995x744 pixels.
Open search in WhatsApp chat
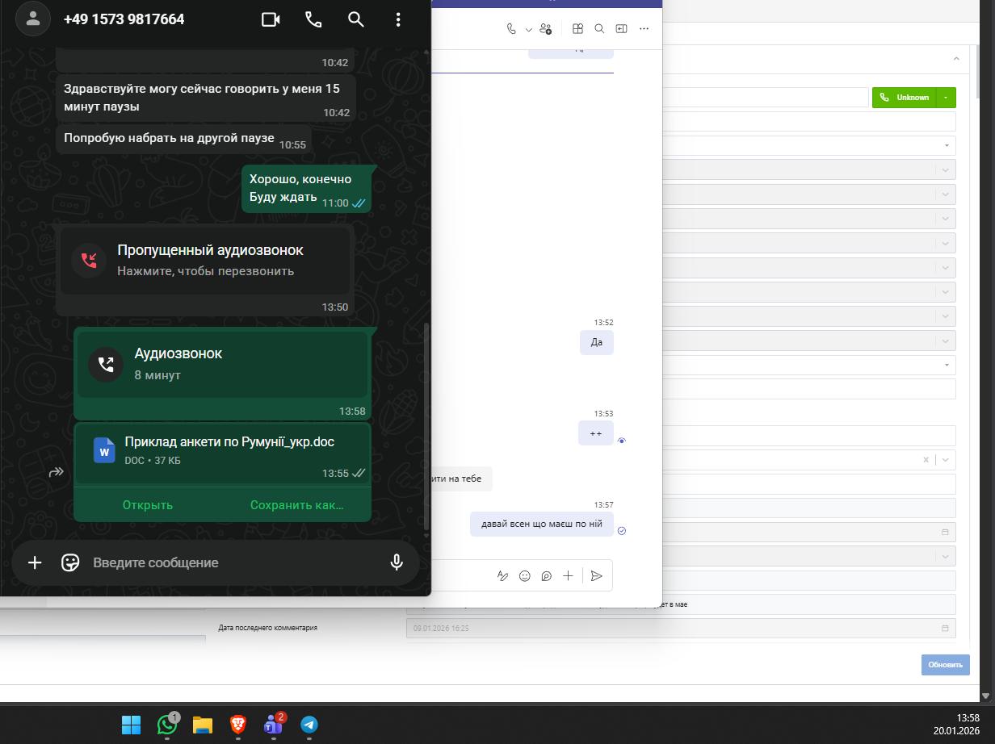pyautogui.click(x=355, y=19)
